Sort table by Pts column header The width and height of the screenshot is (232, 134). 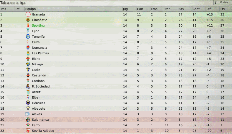pos(222,9)
